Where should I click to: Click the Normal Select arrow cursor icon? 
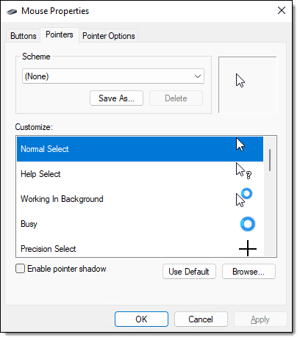240,145
